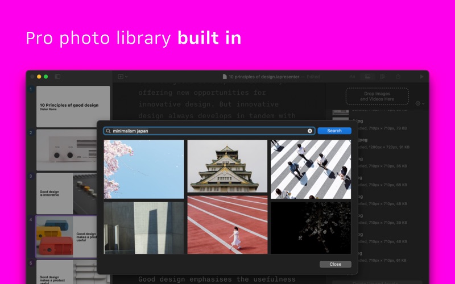Screen dimensions: 455x284
Task: Click the Drop Images and Videos area
Action: [377, 97]
